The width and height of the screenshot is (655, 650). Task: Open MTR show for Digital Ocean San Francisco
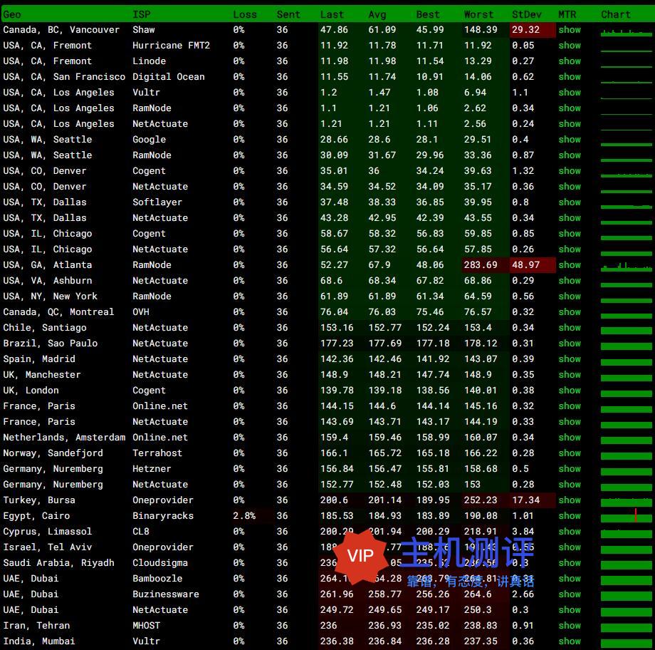(570, 76)
